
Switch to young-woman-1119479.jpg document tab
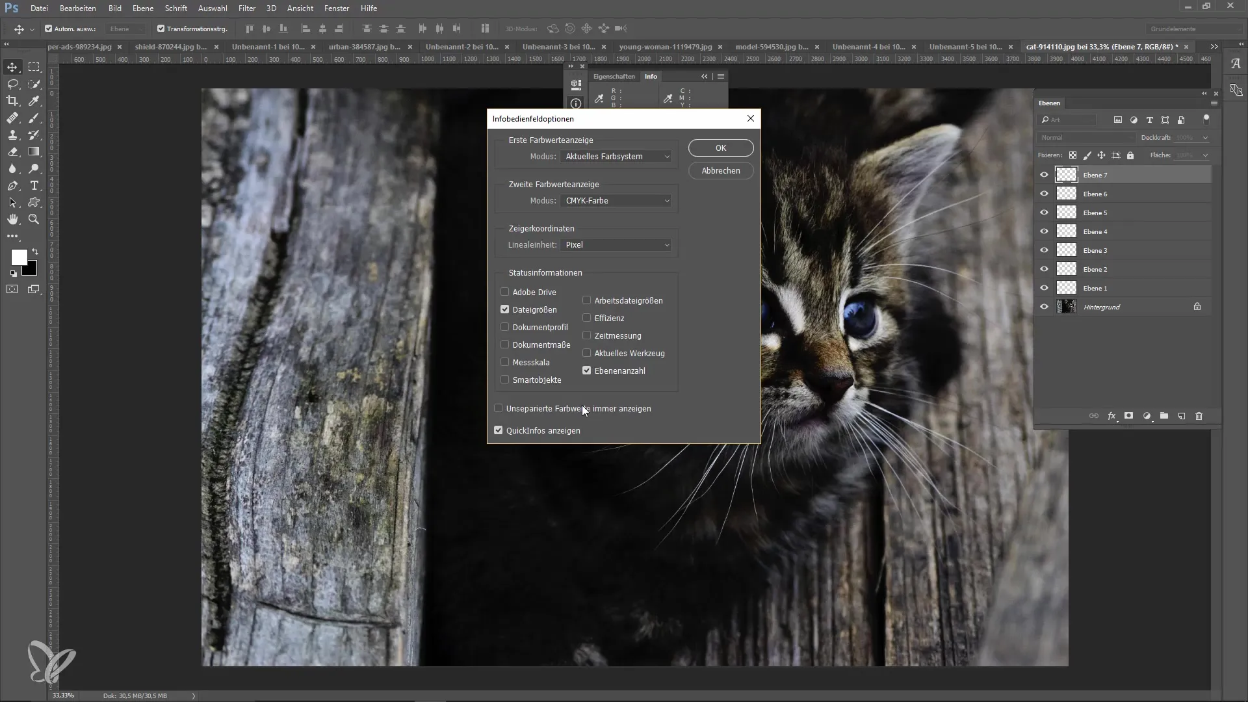point(666,47)
